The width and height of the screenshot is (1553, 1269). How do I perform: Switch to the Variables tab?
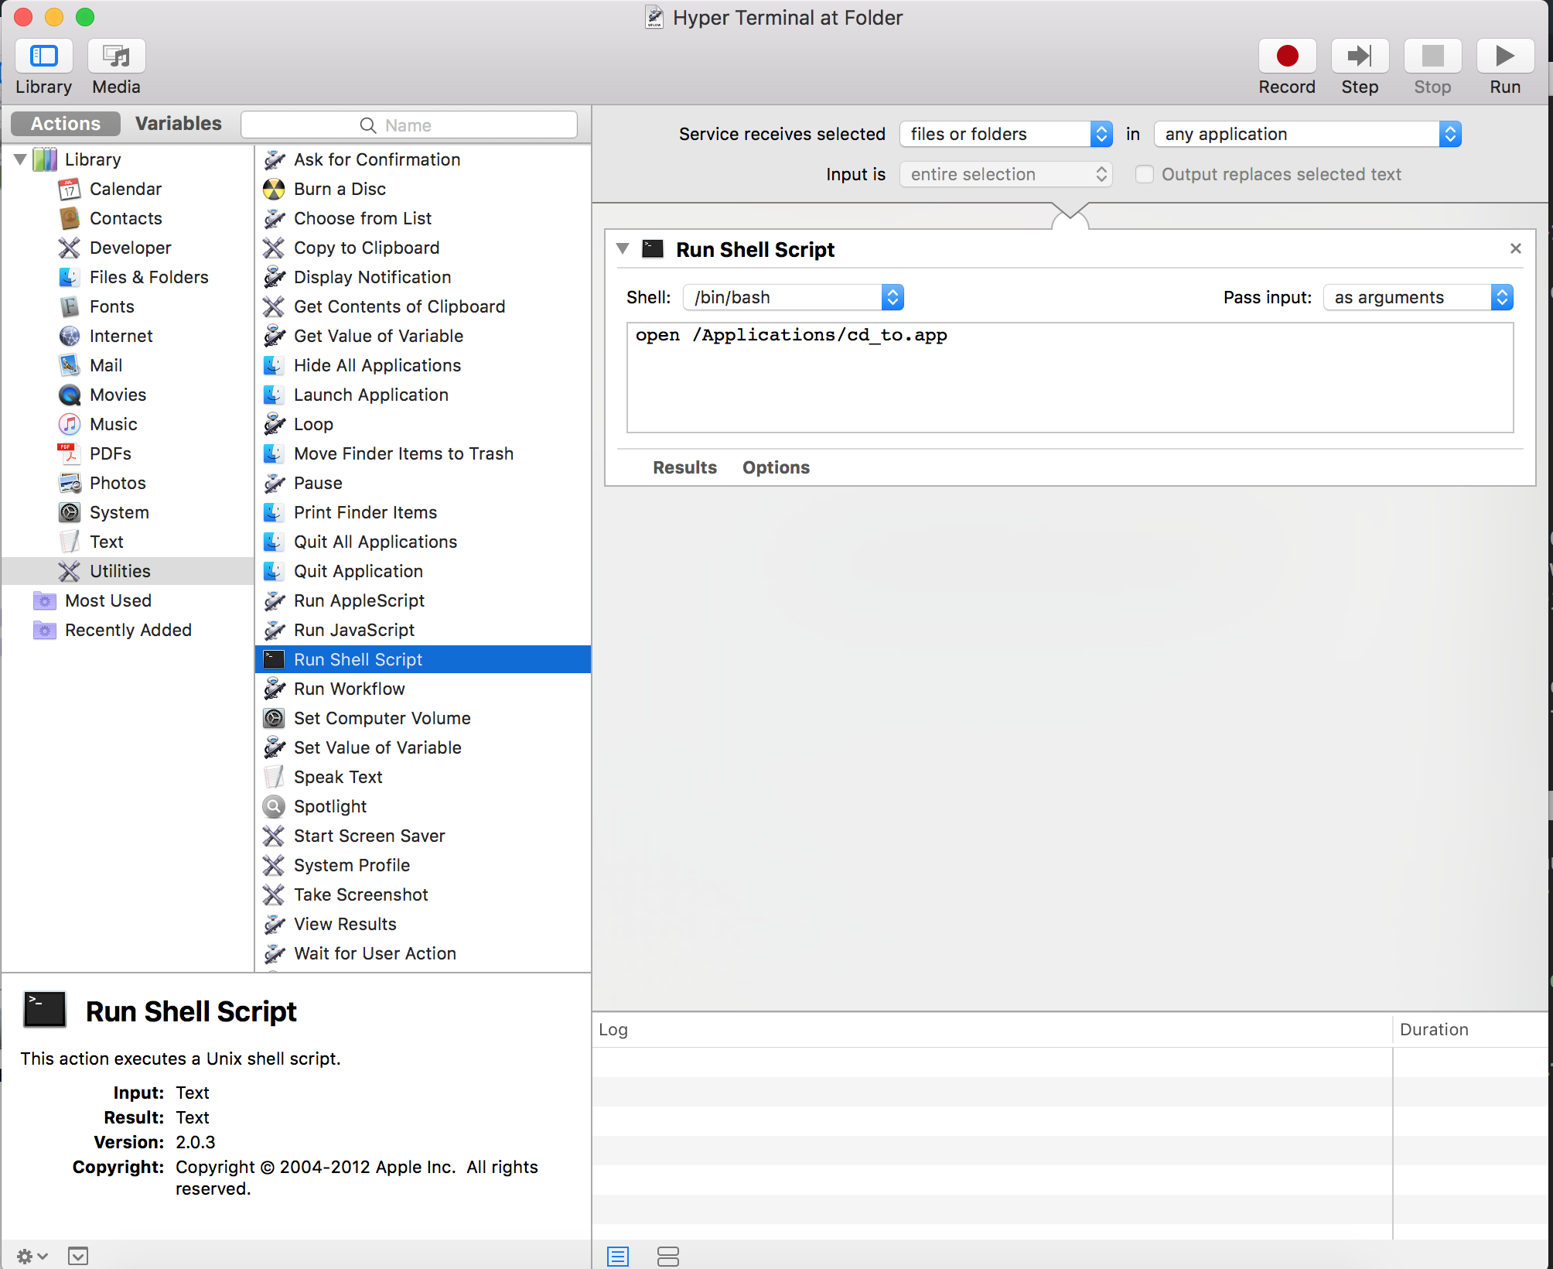pos(178,124)
